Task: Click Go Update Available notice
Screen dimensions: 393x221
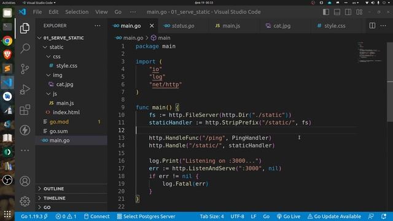Action: click(x=334, y=216)
